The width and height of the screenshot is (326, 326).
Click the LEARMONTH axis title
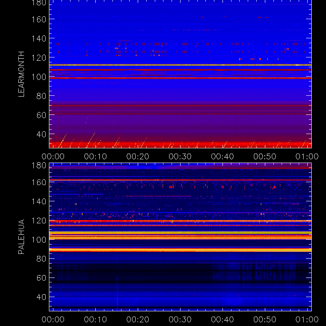[x=21, y=74]
